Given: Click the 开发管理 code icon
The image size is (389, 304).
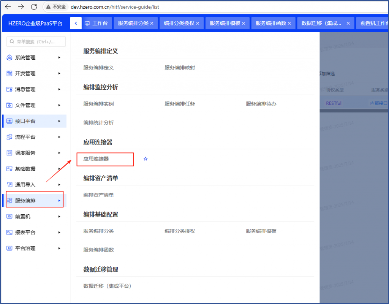Looking at the screenshot, I should 9,74.
